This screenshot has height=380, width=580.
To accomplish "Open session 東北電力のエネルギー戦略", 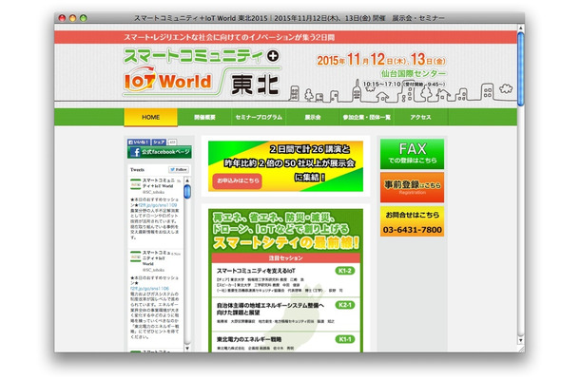I will click(249, 339).
